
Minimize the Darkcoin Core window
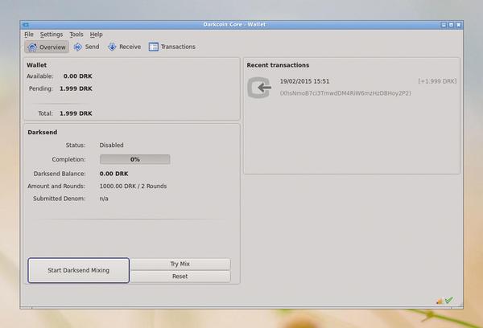click(444, 25)
